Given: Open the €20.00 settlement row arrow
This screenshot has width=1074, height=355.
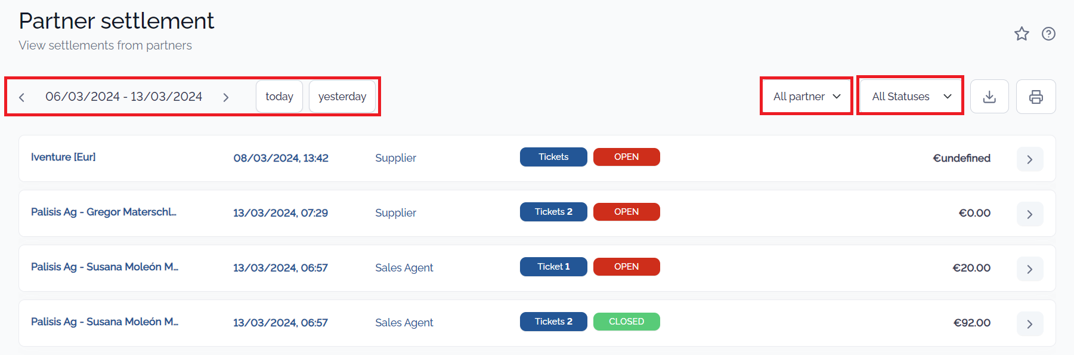Looking at the screenshot, I should point(1030,269).
